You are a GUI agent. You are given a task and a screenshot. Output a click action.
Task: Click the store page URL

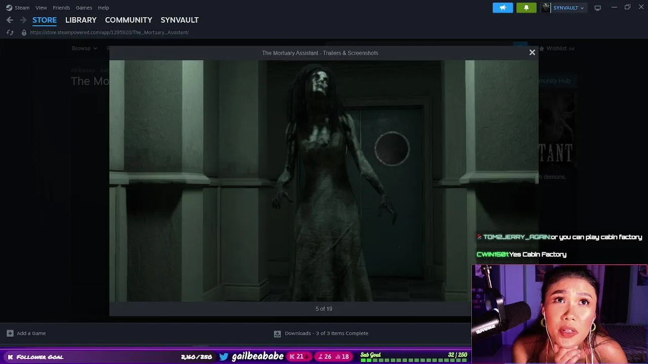[x=109, y=32]
